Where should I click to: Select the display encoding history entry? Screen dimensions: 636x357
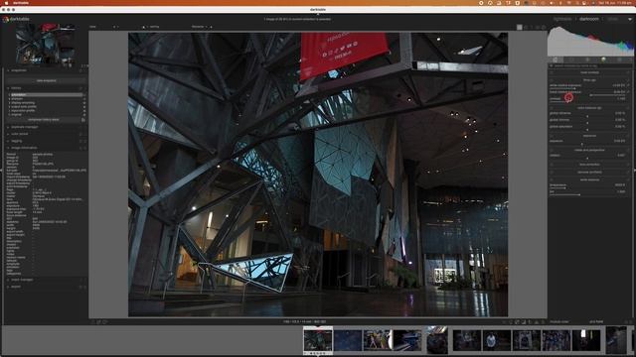pyautogui.click(x=46, y=103)
